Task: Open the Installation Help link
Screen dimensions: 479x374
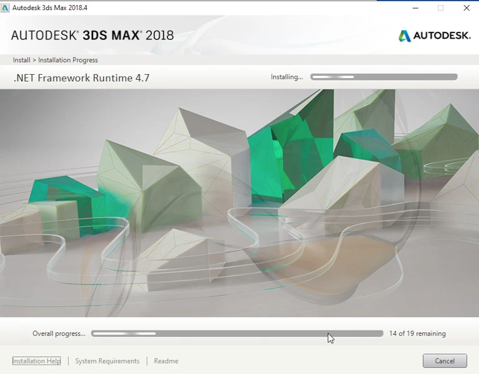Action: click(37, 361)
